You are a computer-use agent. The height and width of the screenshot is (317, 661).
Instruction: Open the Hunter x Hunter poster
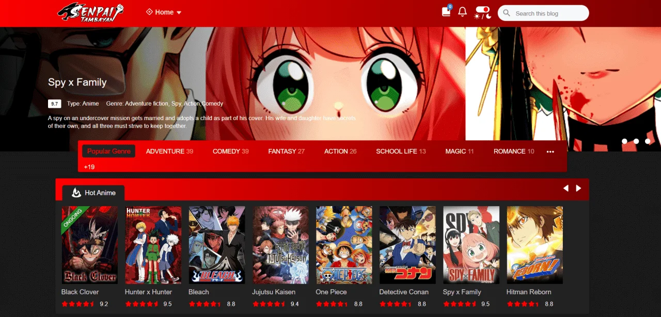(x=153, y=245)
